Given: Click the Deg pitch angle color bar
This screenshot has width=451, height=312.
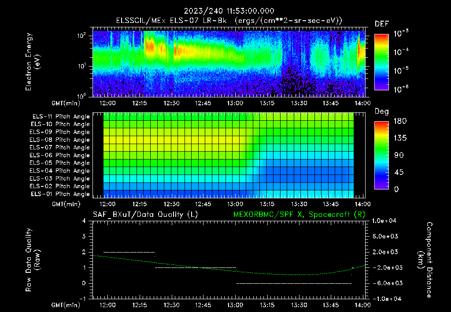Looking at the screenshot, I should click(x=381, y=155).
